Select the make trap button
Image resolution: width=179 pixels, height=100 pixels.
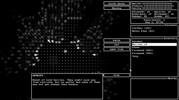pyautogui.click(x=117, y=49)
